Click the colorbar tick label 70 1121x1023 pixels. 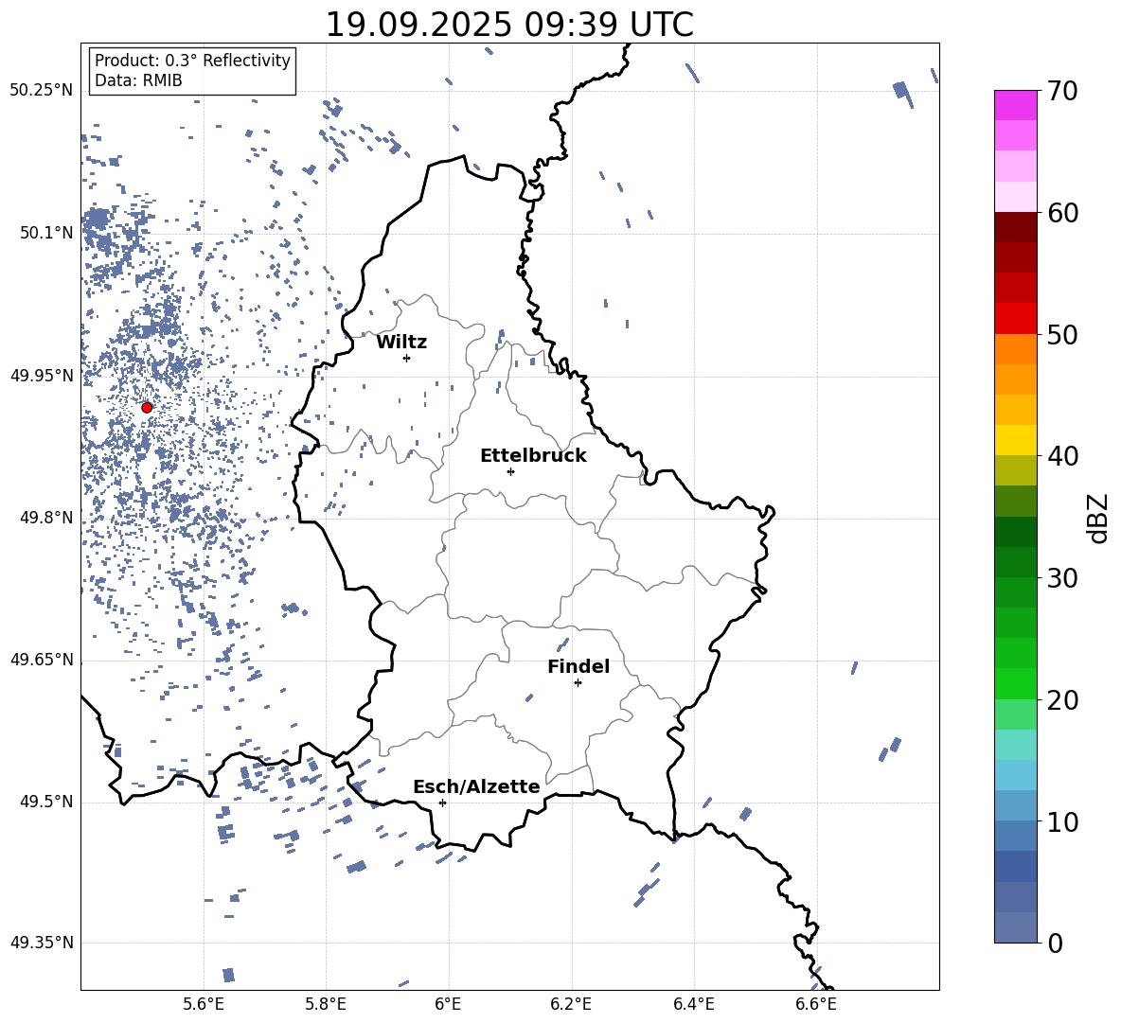1062,92
